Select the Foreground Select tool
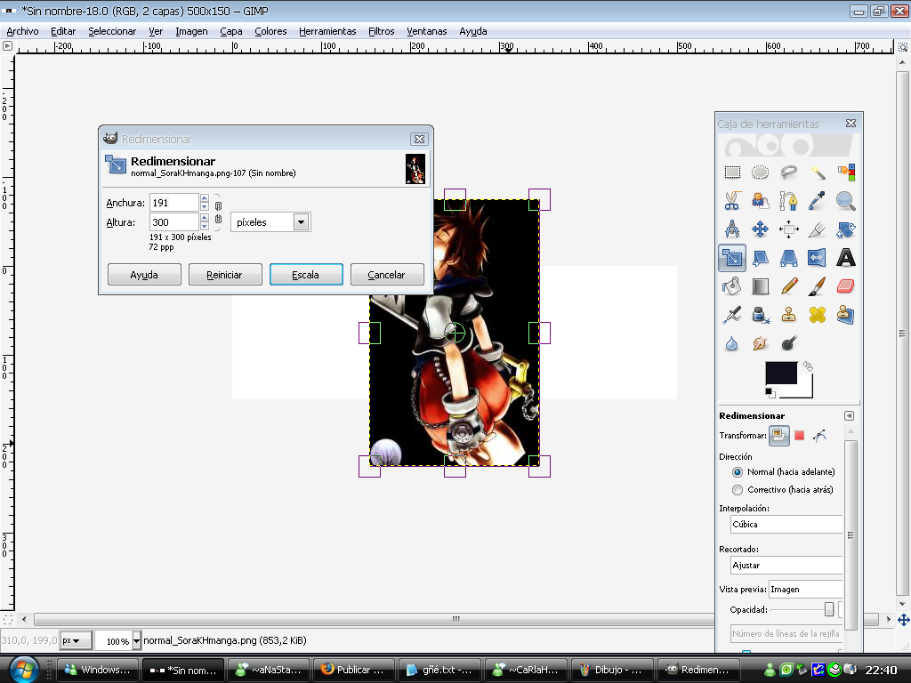Viewport: 911px width, 683px height. pyautogui.click(x=760, y=201)
